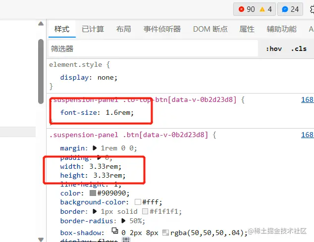Expand the padding shorthand triangle
The image size is (314, 242).
[99, 157]
